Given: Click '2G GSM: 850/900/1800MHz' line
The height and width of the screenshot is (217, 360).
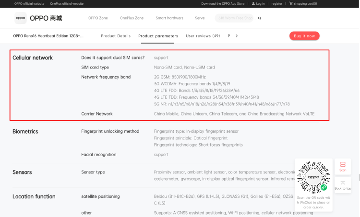Looking at the screenshot, I should [180, 77].
